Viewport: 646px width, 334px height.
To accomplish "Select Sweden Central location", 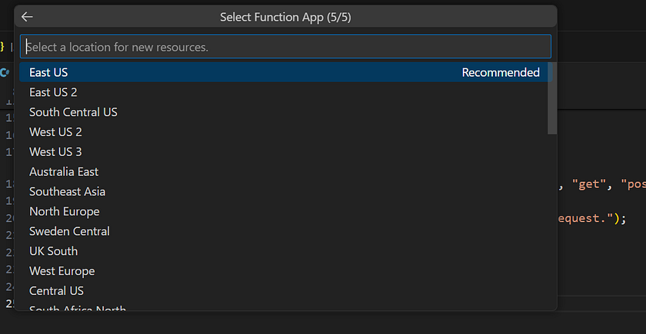I will [69, 232].
